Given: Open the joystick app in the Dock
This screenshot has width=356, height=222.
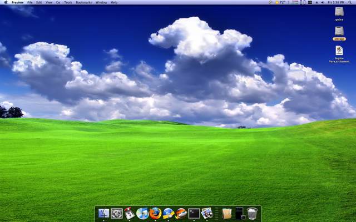Looking at the screenshot, I should click(130, 213).
